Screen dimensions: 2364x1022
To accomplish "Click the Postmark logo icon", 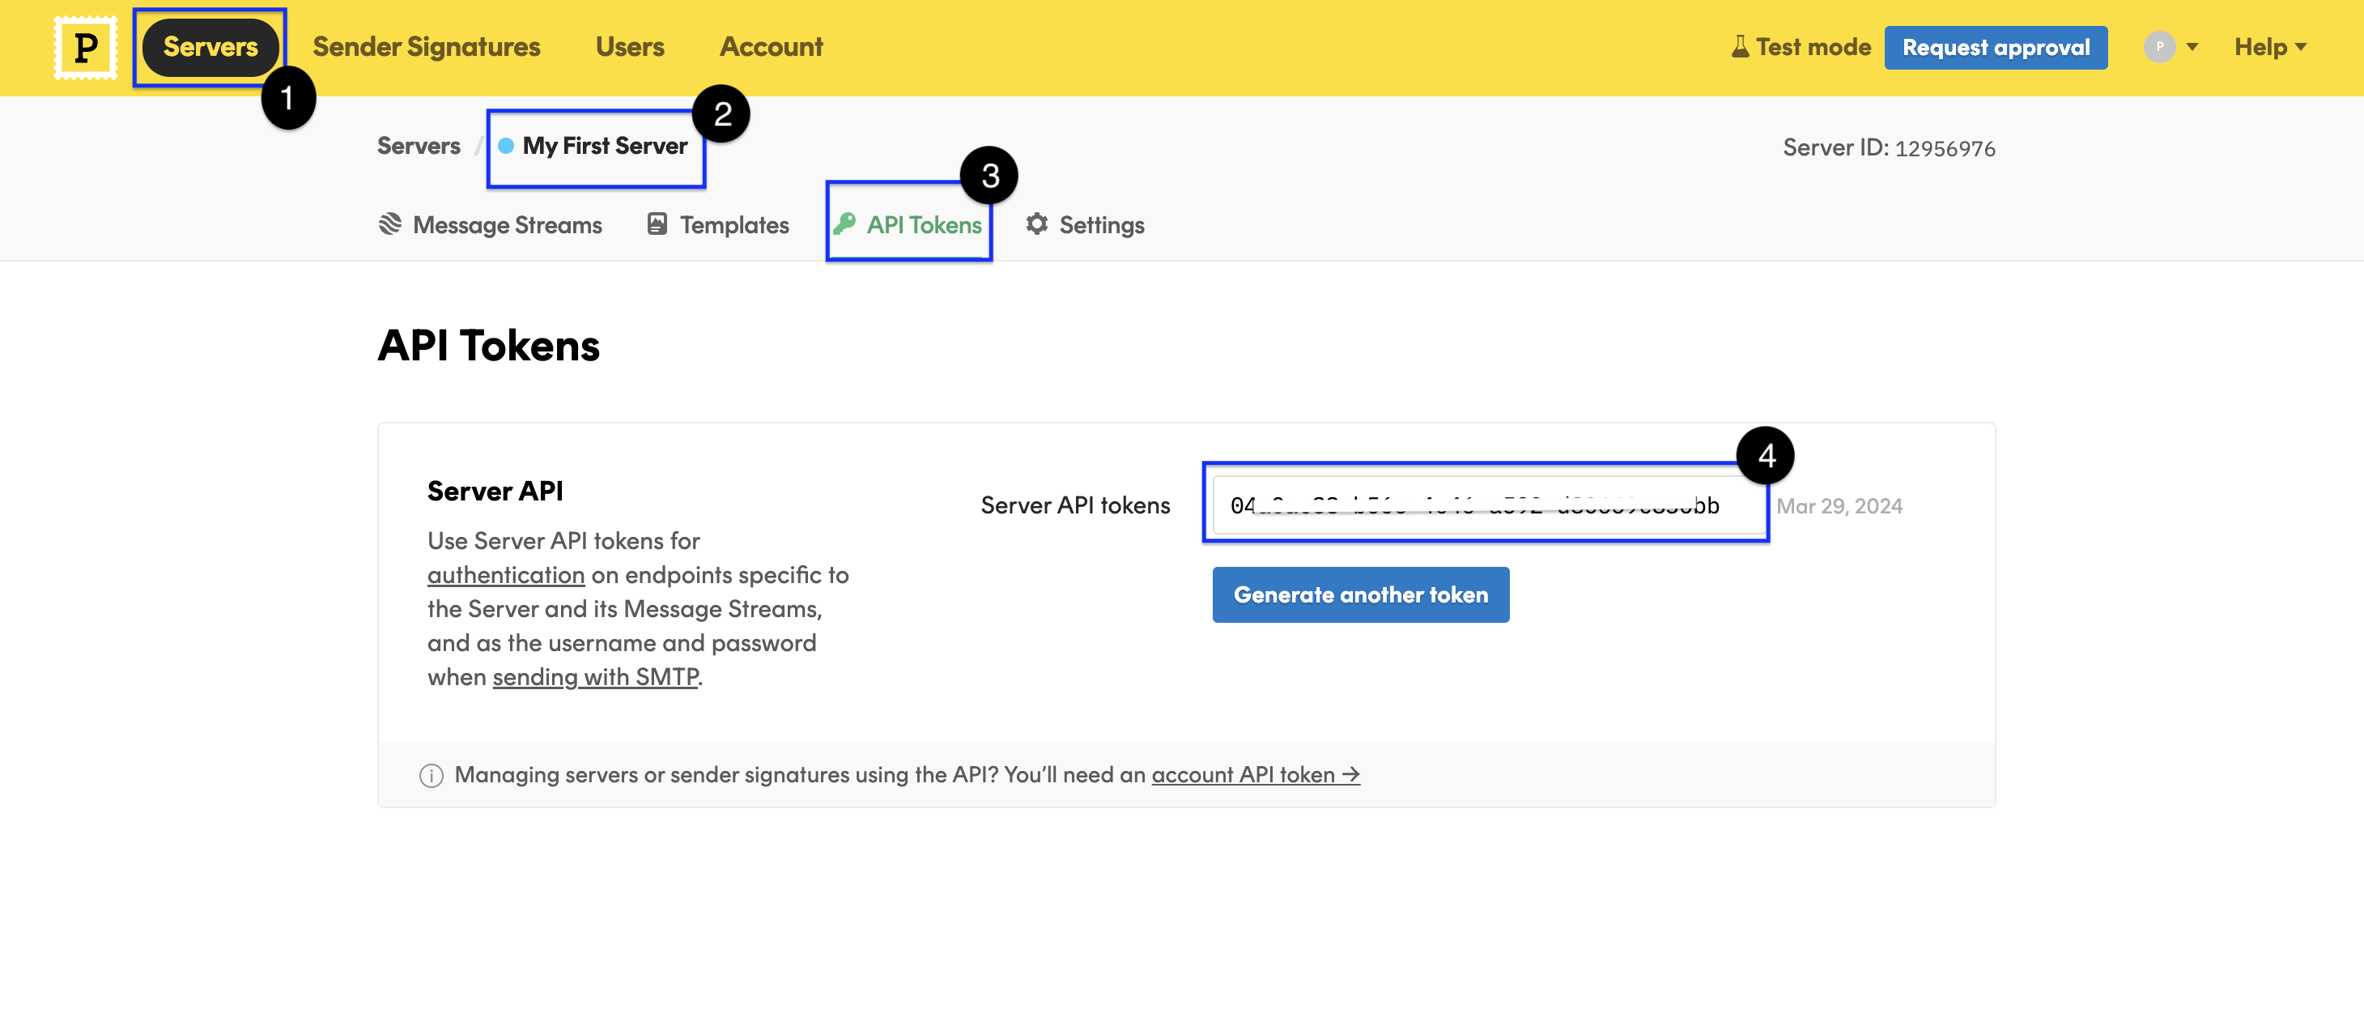I will 85,47.
